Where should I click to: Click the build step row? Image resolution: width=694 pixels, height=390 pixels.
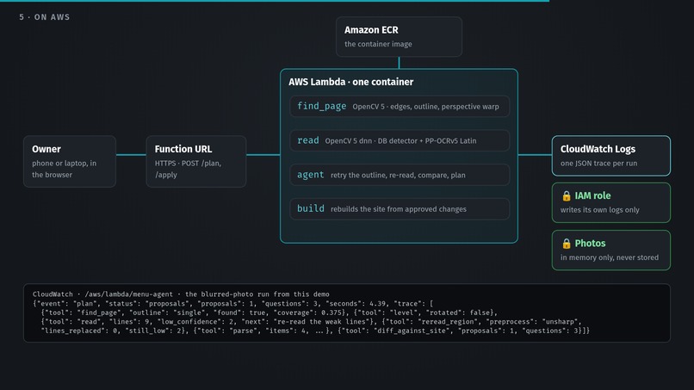click(x=400, y=208)
